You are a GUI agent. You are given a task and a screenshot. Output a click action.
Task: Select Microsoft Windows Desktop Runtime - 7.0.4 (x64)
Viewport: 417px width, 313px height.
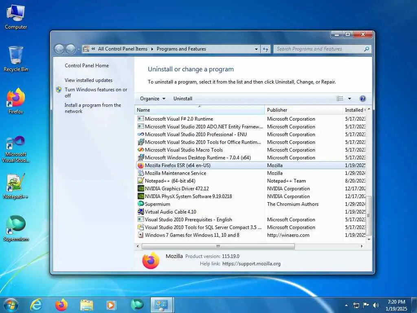click(251, 158)
